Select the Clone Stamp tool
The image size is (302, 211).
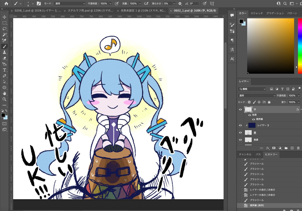coord(4,52)
